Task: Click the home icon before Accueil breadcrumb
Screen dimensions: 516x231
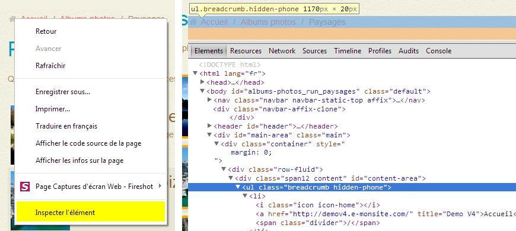Action: [193, 22]
